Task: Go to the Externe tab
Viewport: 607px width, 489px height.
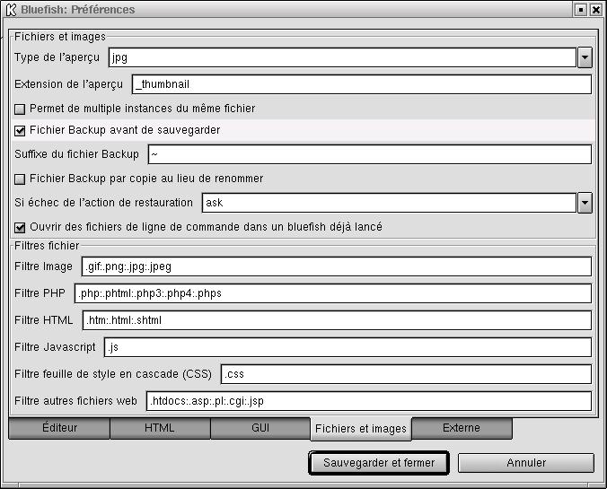Action: [462, 429]
